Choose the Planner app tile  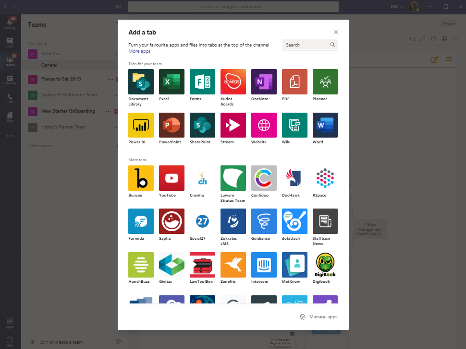click(325, 81)
